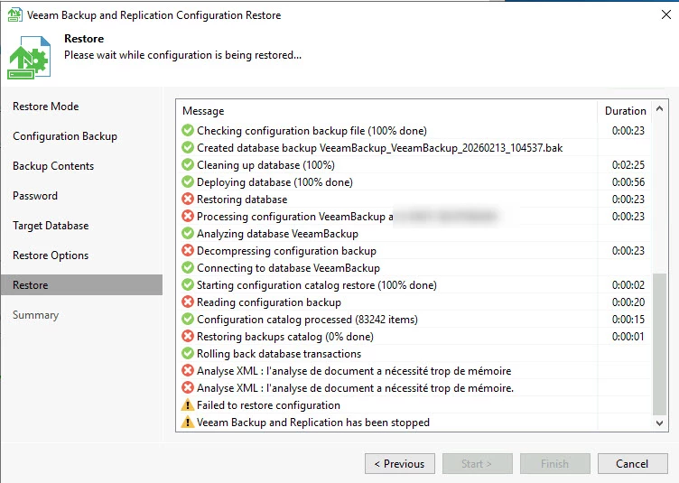Click the green check next to Cleaning up database
The image size is (679, 483).
[188, 165]
